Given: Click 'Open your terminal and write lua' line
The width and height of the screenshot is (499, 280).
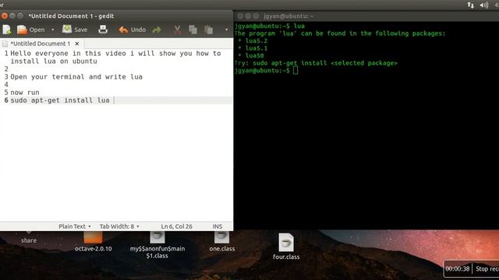Looking at the screenshot, I should tap(76, 77).
